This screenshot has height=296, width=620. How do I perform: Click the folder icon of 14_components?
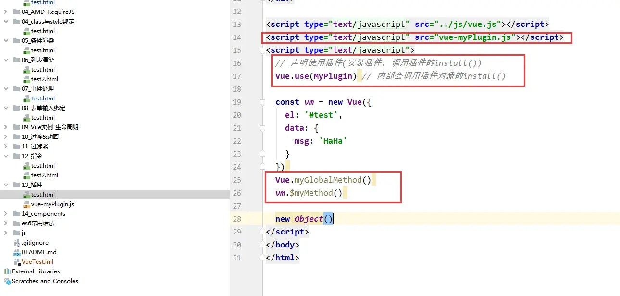click(17, 214)
